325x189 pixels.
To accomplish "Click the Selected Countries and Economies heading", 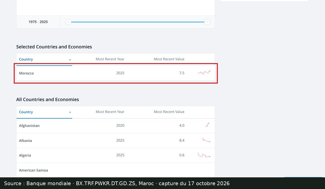I will coord(54,47).
